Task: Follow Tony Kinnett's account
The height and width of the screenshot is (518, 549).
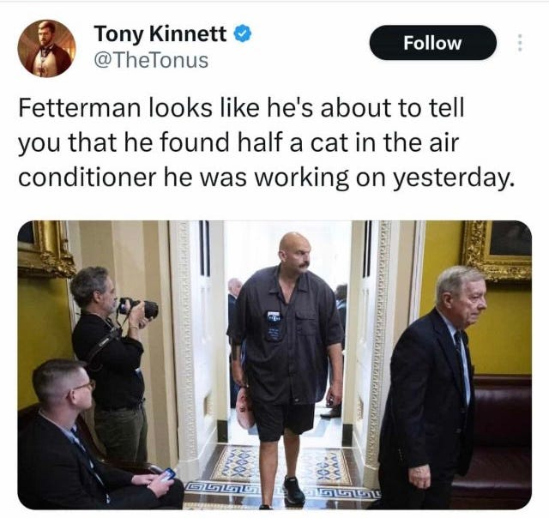Action: [x=432, y=43]
